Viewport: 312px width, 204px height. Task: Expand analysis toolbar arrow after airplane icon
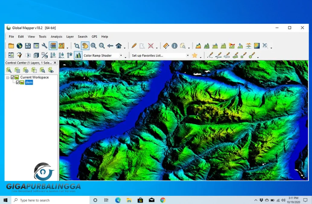click(x=271, y=48)
